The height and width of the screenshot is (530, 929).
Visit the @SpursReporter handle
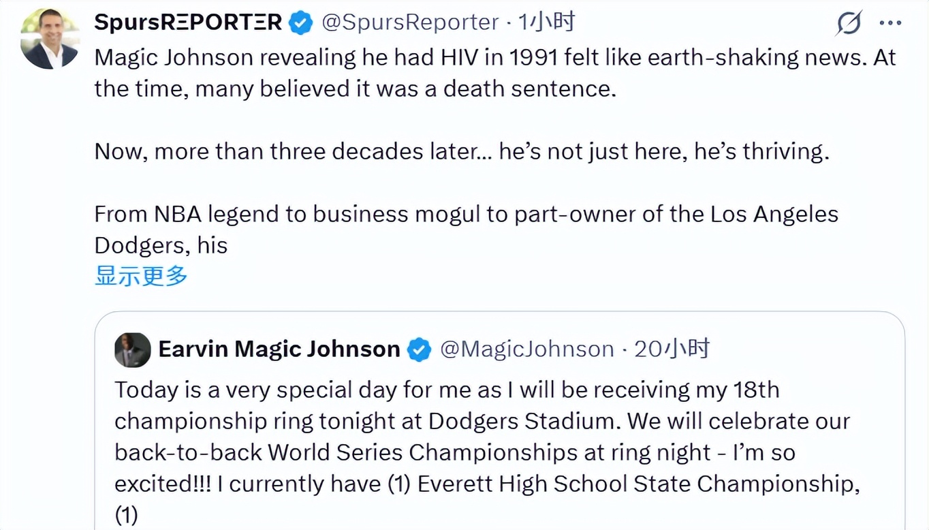410,22
